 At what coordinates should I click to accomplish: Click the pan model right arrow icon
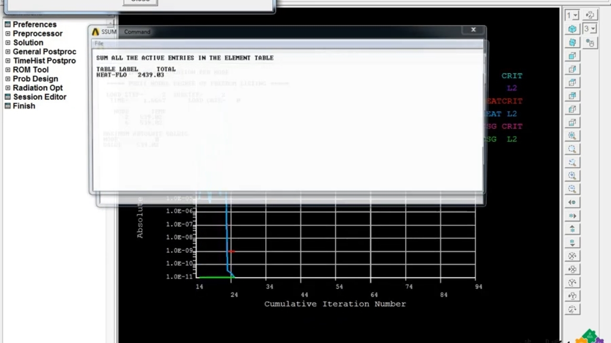572,216
